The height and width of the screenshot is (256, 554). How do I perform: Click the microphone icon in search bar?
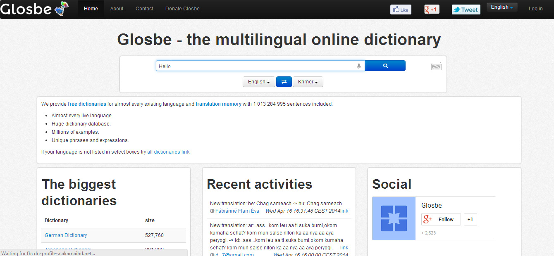point(358,66)
